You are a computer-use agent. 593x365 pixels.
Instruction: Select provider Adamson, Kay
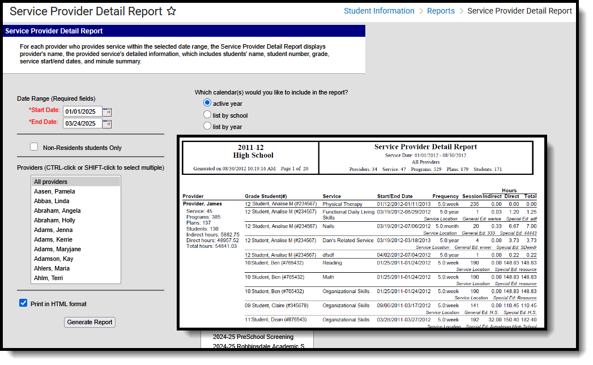click(76, 259)
